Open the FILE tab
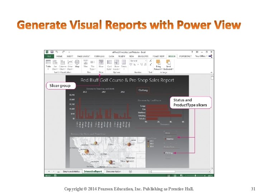258x194 pixels. (x=49, y=56)
